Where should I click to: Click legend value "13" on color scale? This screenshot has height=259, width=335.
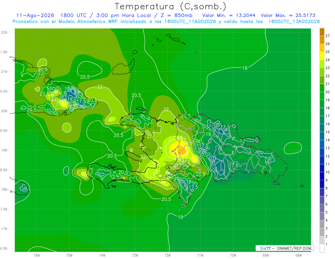pyautogui.click(x=327, y=148)
